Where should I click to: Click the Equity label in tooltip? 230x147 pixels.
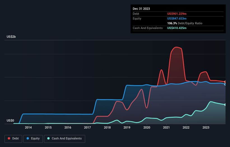[137, 18]
